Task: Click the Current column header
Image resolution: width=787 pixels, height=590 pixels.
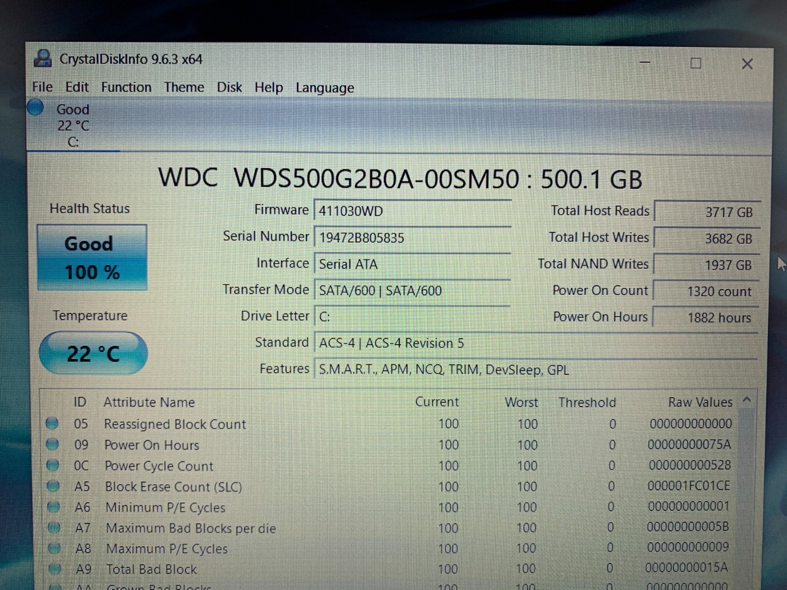Action: tap(437, 402)
